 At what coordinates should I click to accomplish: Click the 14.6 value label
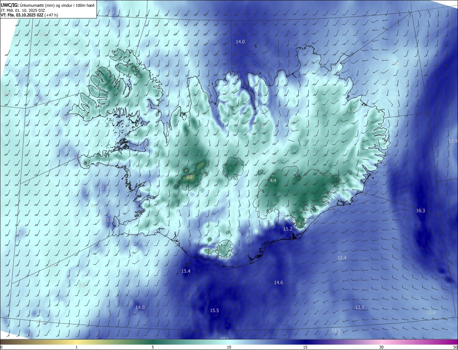(278, 283)
